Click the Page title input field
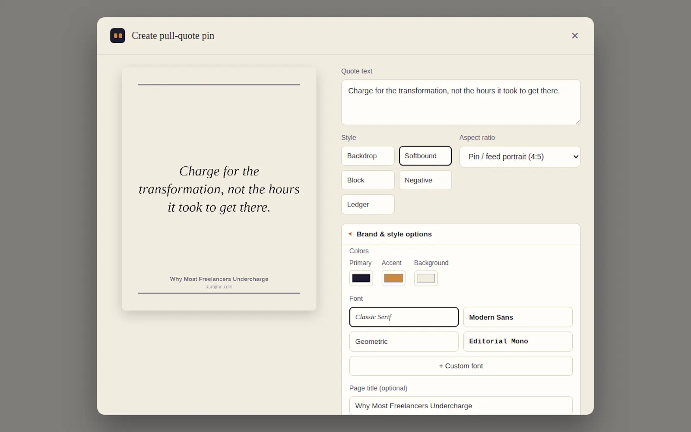The width and height of the screenshot is (691, 432). (461, 406)
